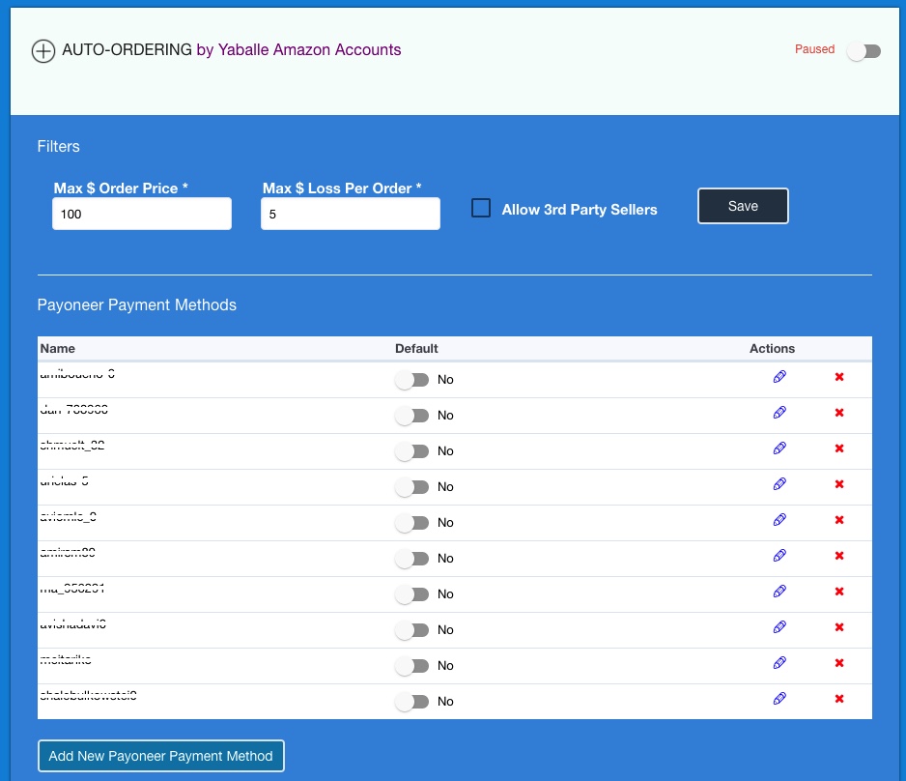Delete the first payment method row
906x781 pixels.
click(x=839, y=377)
